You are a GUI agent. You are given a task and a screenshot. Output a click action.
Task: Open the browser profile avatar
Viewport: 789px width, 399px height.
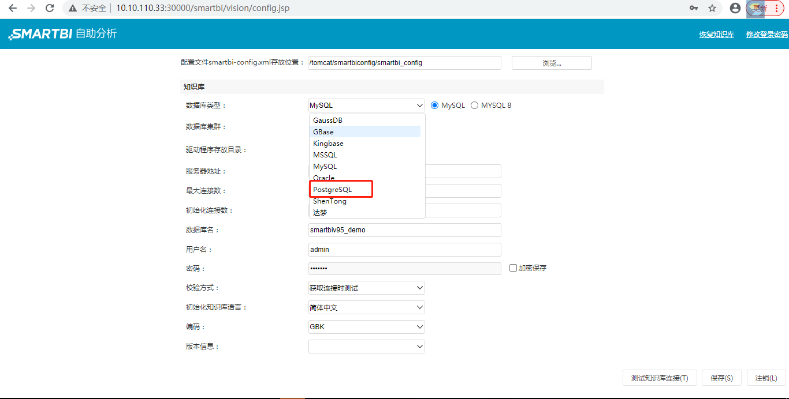(735, 8)
